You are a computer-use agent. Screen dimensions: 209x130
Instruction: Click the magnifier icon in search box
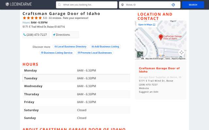click(x=59, y=5)
